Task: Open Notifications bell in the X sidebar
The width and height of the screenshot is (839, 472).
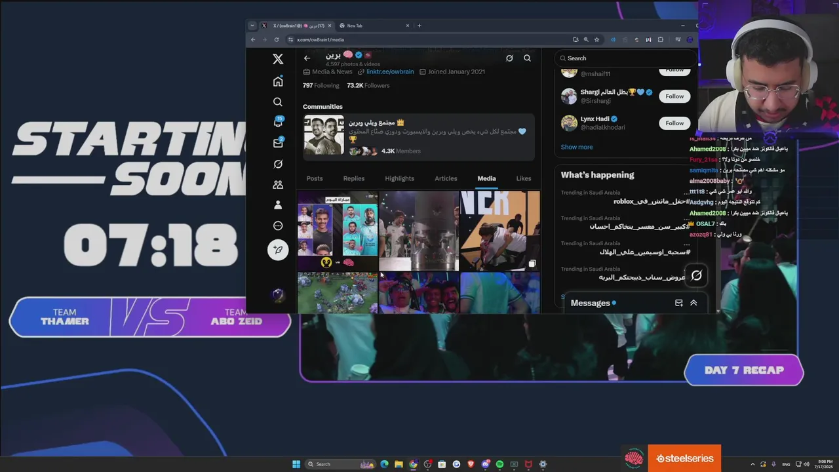Action: pos(278,123)
